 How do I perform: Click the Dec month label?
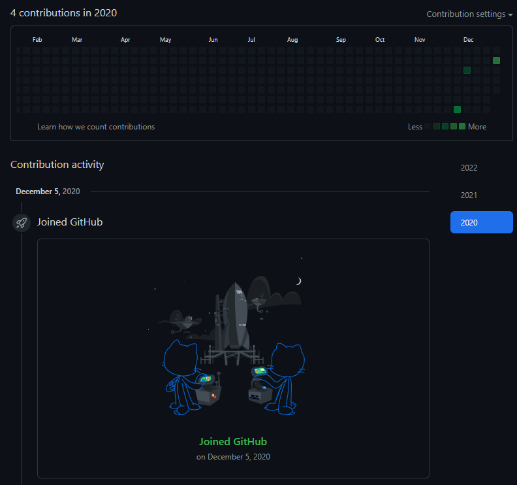click(x=468, y=40)
